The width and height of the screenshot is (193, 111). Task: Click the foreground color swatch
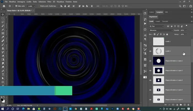[x=2, y=99]
